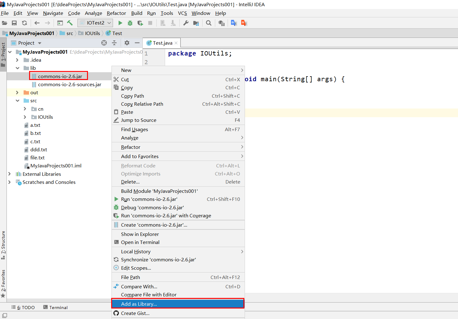Image resolution: width=458 pixels, height=319 pixels.
Task: Open the New submenu in context menu
Action: [178, 70]
